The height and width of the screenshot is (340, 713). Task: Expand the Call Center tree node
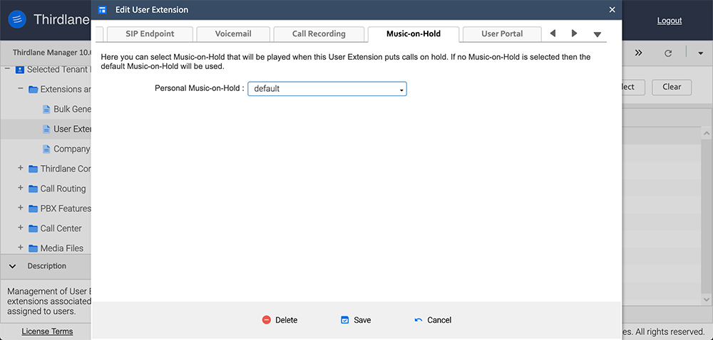pyautogui.click(x=21, y=228)
